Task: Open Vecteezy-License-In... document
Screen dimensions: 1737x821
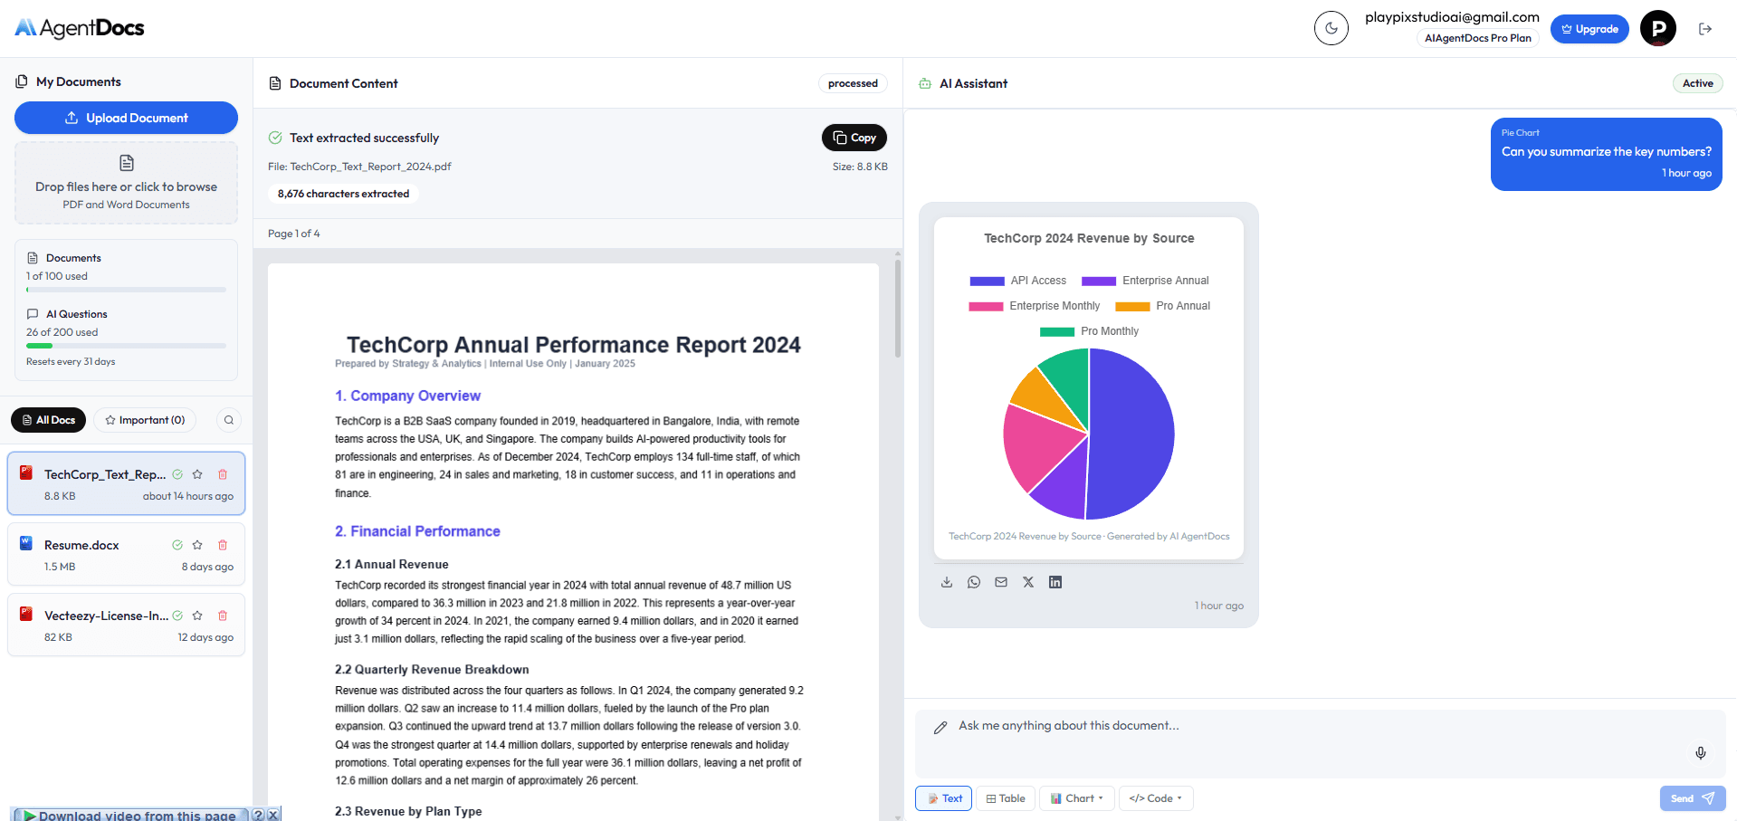Action: [126, 625]
